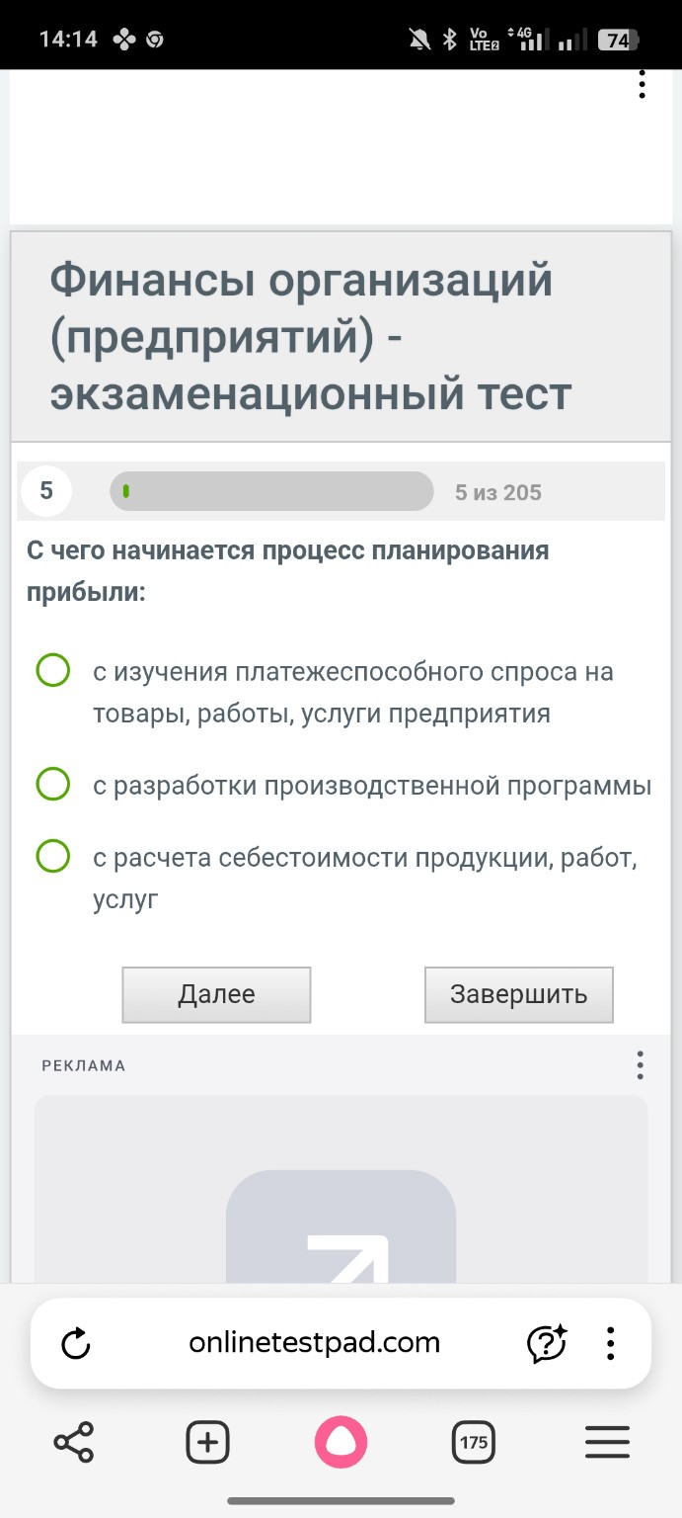
Task: Select answer about studying solvent demand
Action: pos(52,670)
